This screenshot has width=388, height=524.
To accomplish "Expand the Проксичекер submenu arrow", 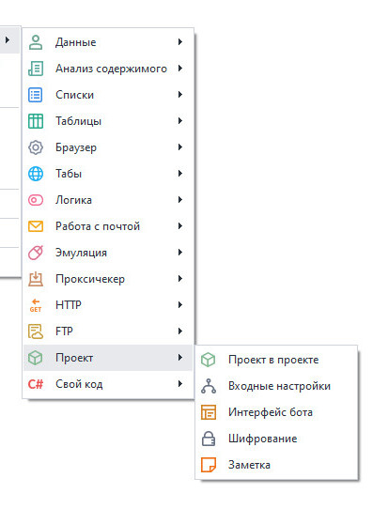I will (180, 279).
